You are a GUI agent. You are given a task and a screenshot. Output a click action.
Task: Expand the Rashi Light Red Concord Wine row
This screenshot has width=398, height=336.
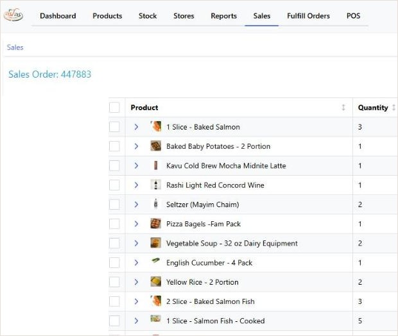click(136, 185)
